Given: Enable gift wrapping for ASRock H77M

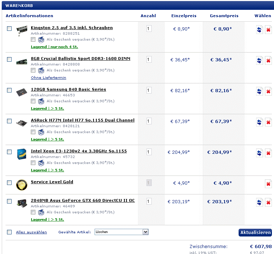Looking at the screenshot, I should click(x=33, y=132).
